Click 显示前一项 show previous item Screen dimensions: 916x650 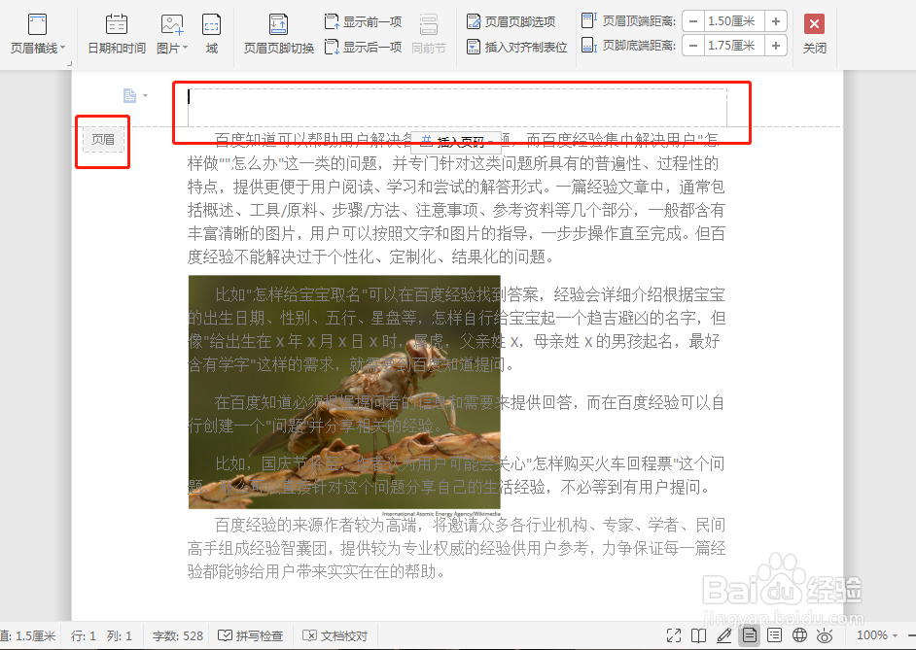[363, 21]
